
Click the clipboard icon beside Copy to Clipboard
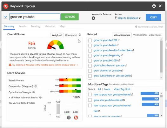[x=116, y=18]
